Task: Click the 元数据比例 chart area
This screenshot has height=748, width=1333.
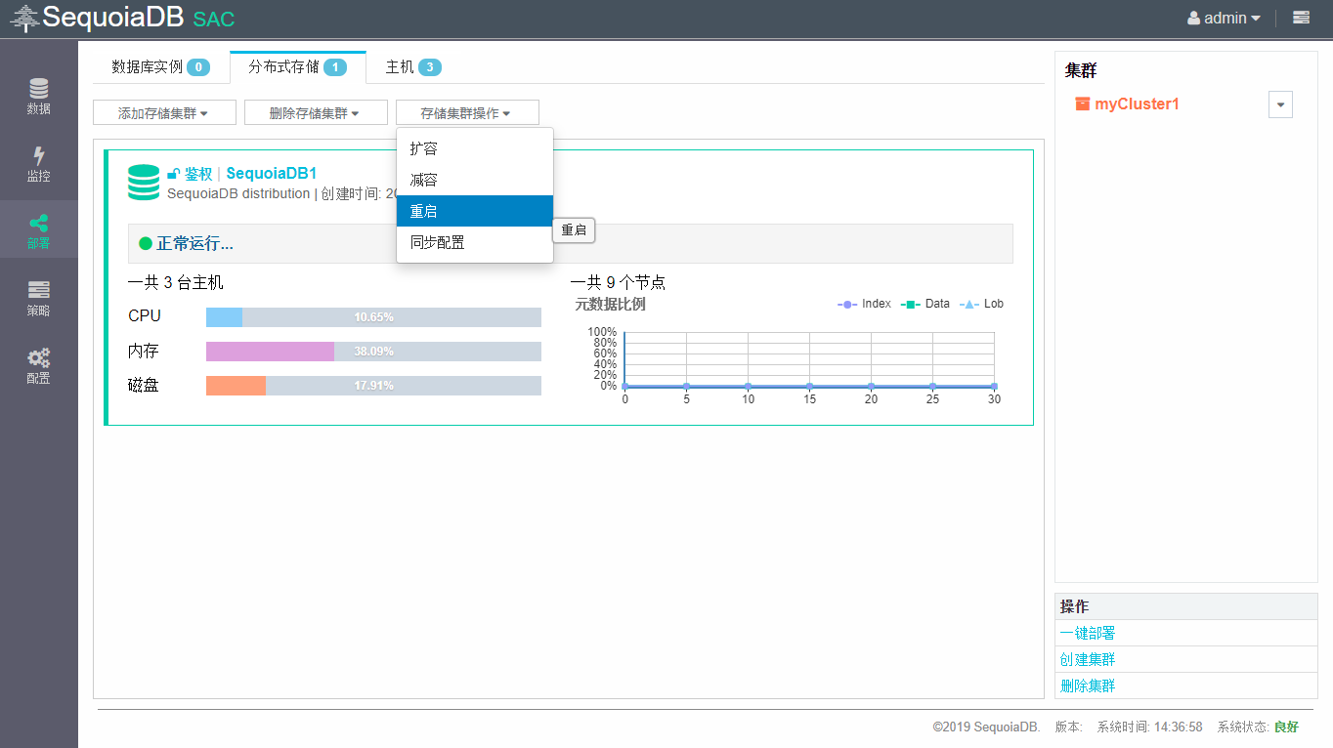Action: point(809,359)
